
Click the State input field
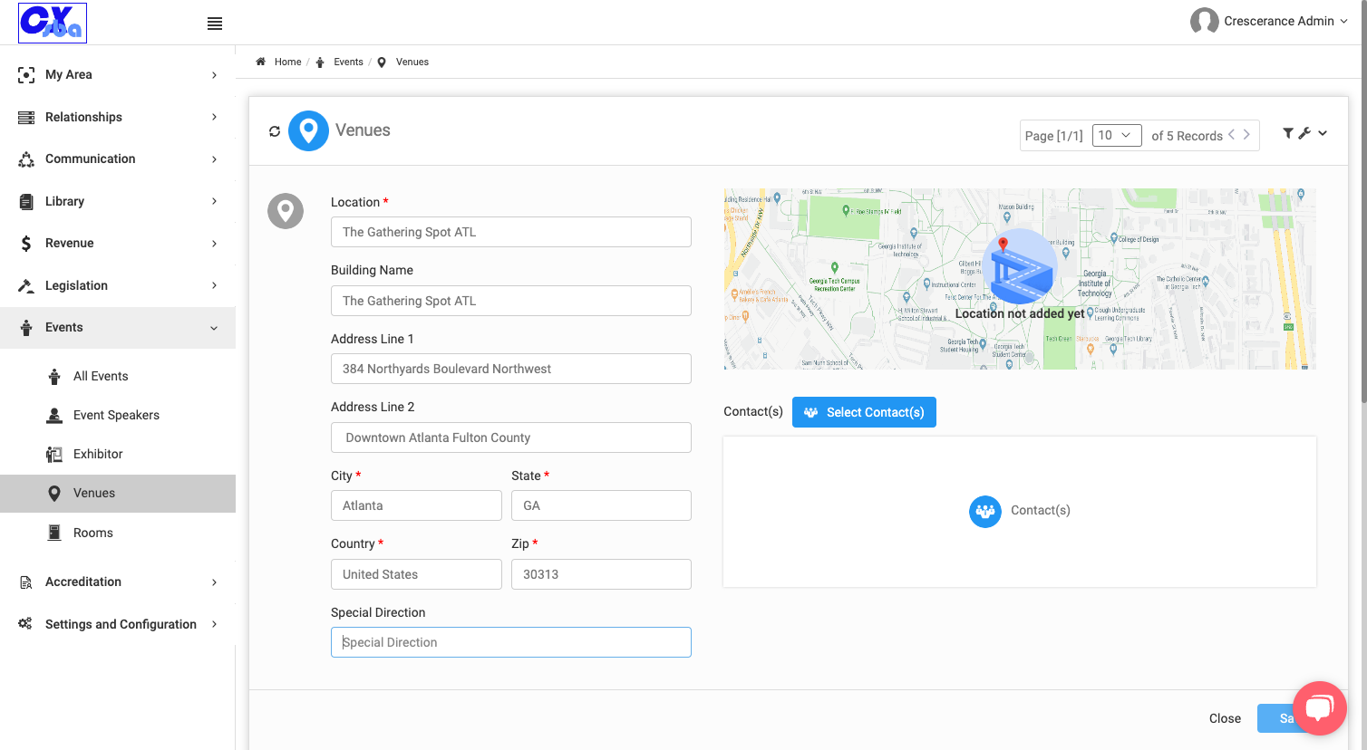click(601, 505)
